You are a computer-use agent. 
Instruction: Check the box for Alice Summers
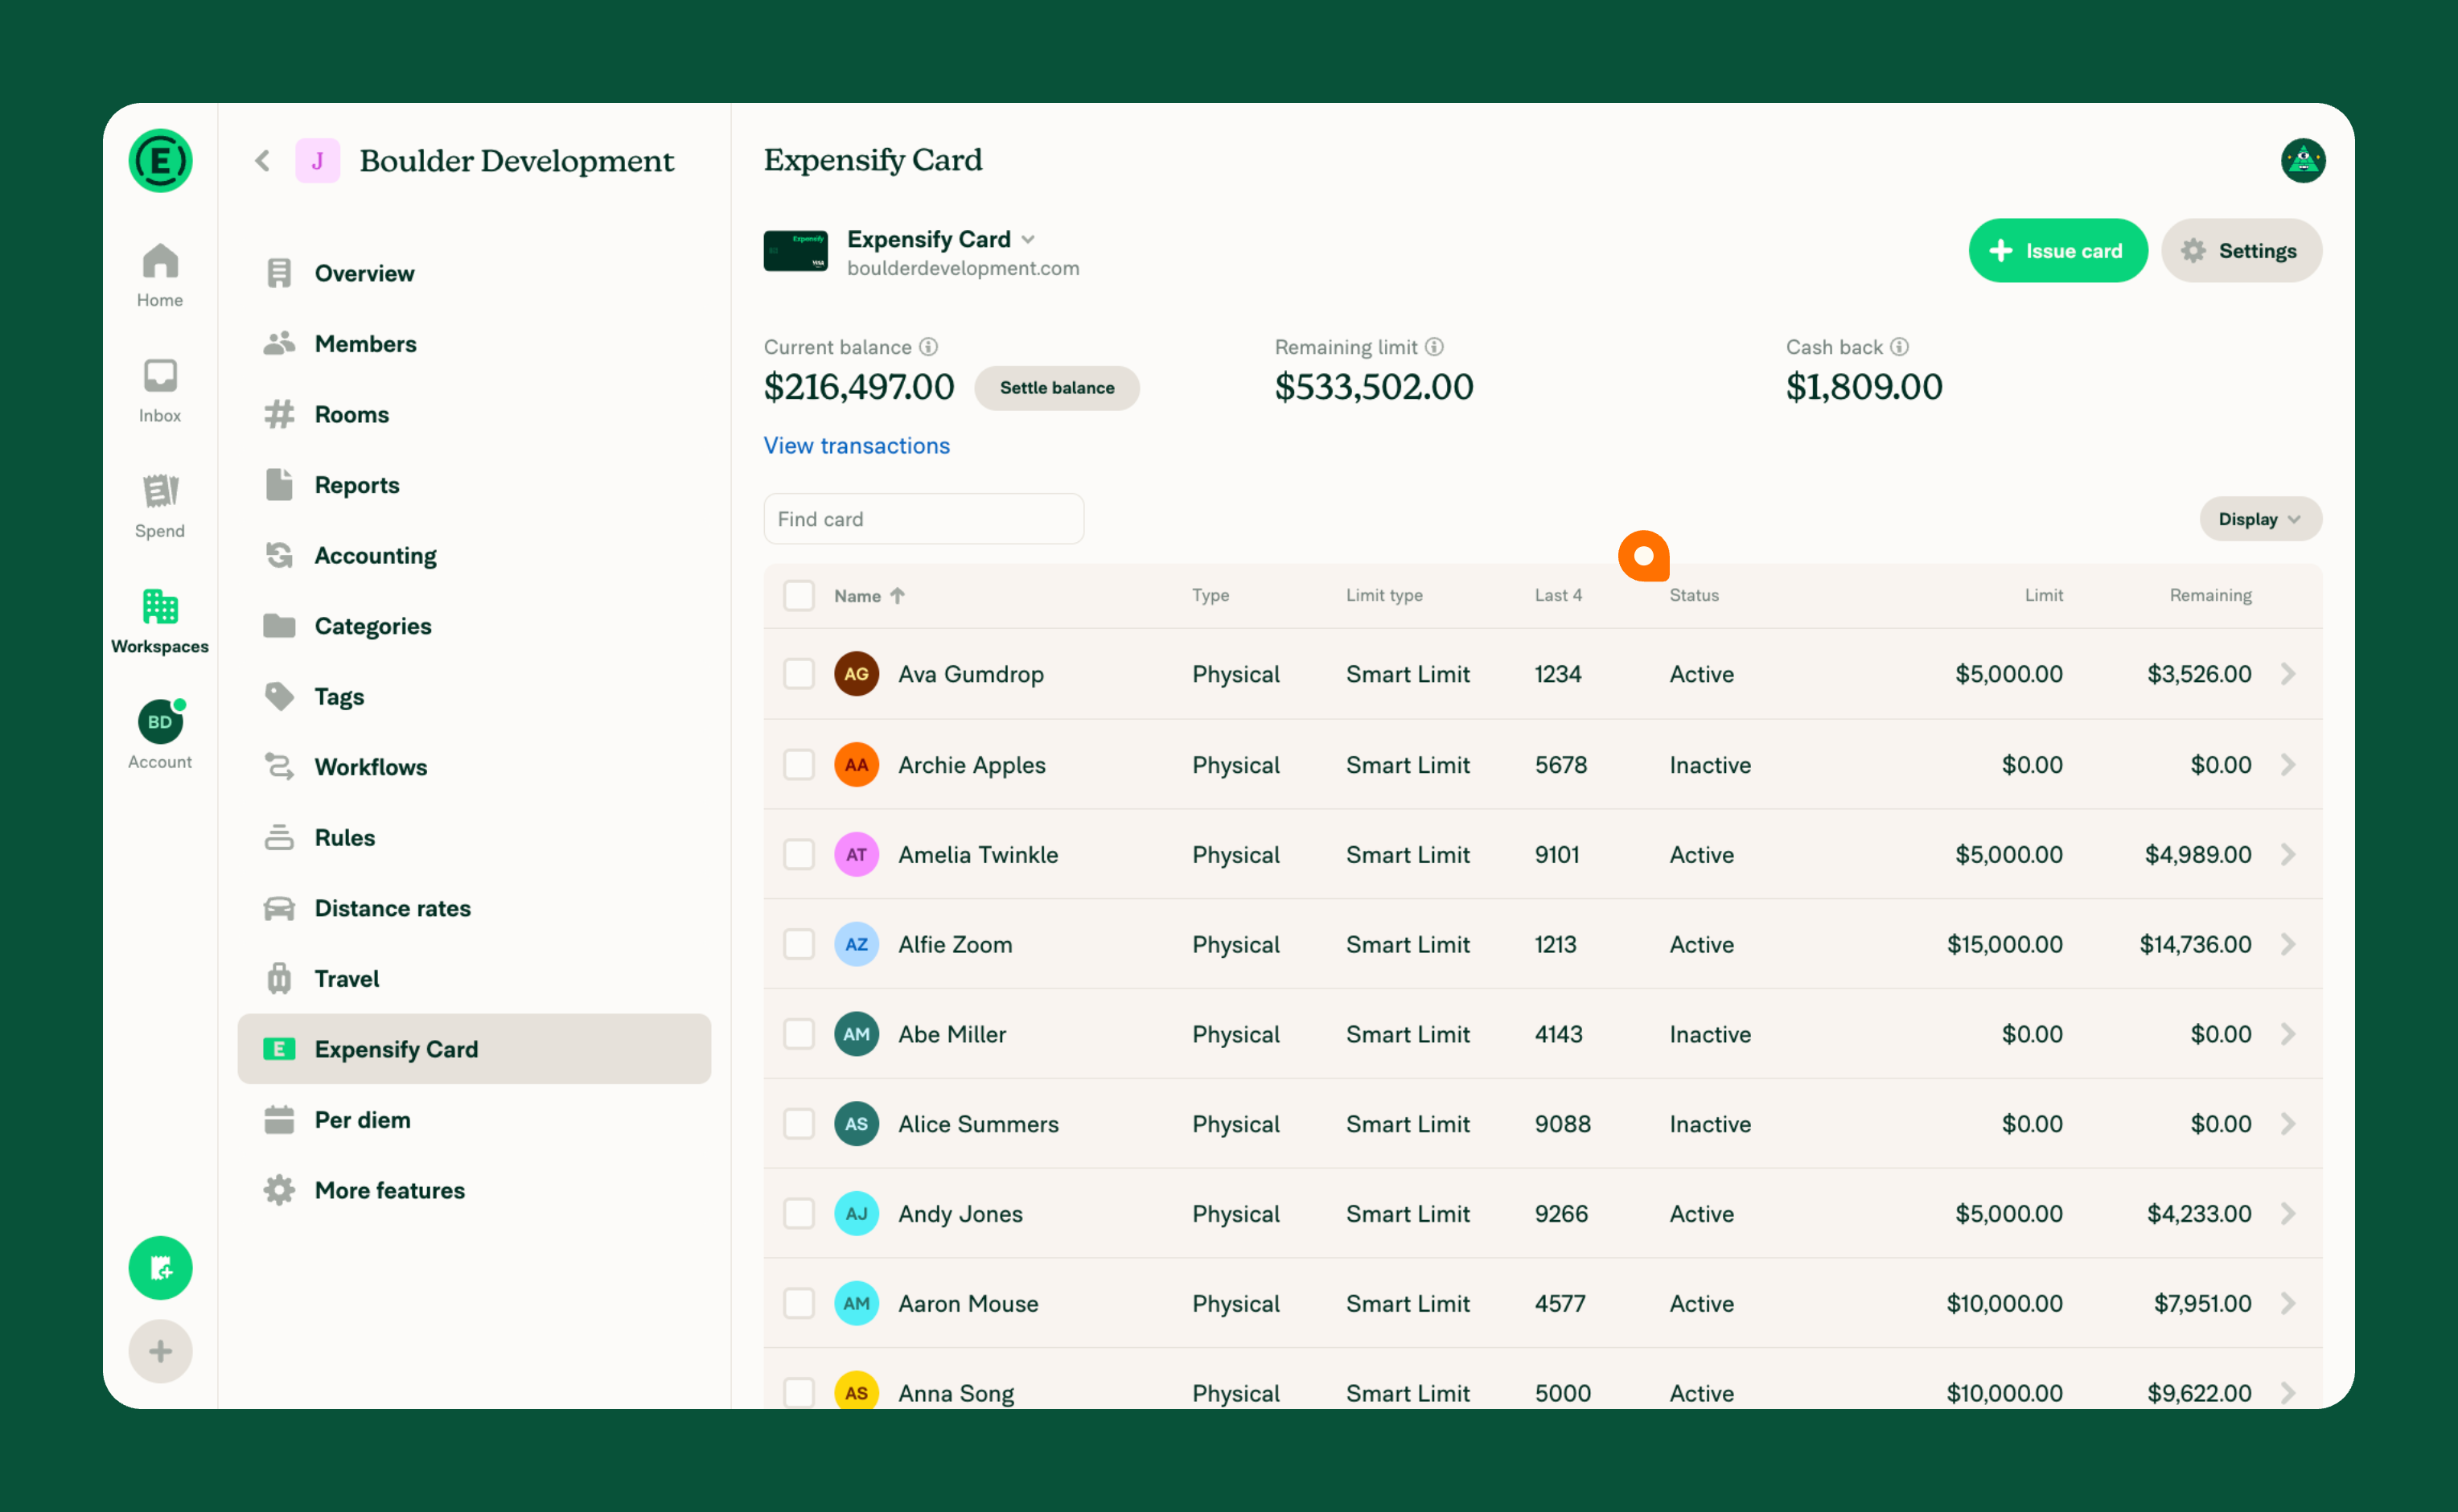(798, 1124)
